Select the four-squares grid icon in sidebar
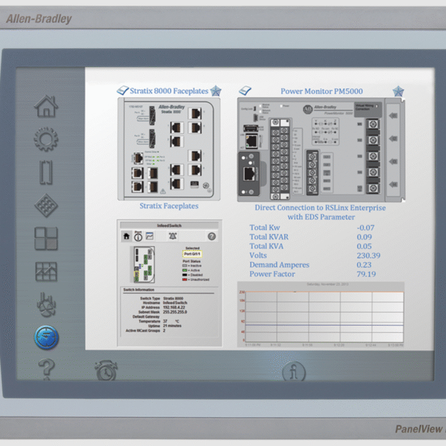This screenshot has width=446, height=446. [x=46, y=239]
